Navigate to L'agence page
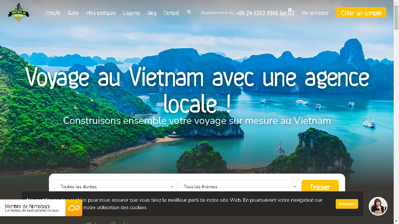 pyautogui.click(x=132, y=13)
